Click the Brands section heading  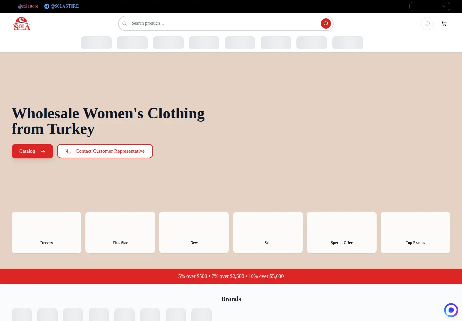pos(231,299)
